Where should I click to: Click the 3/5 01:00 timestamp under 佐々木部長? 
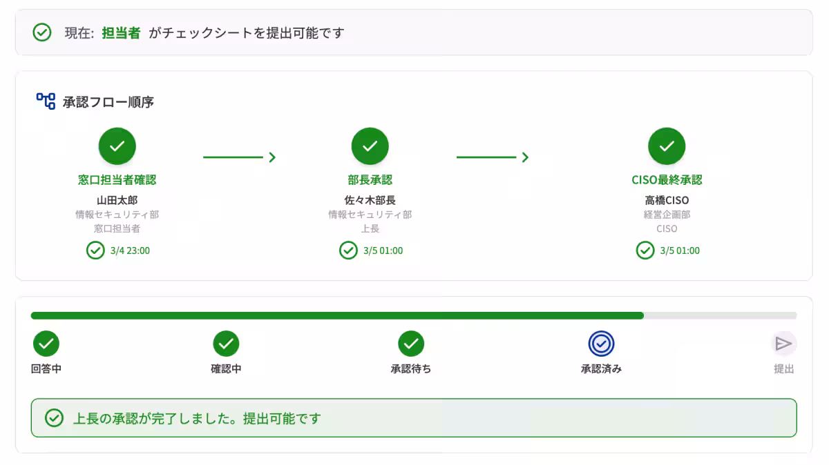point(383,250)
